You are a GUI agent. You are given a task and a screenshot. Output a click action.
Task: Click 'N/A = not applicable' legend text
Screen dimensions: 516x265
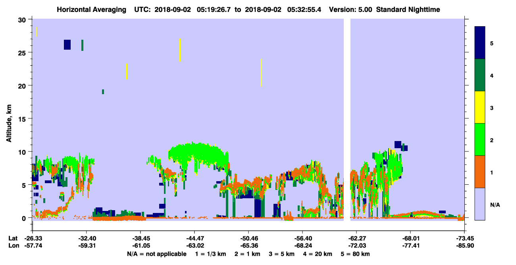(156, 254)
